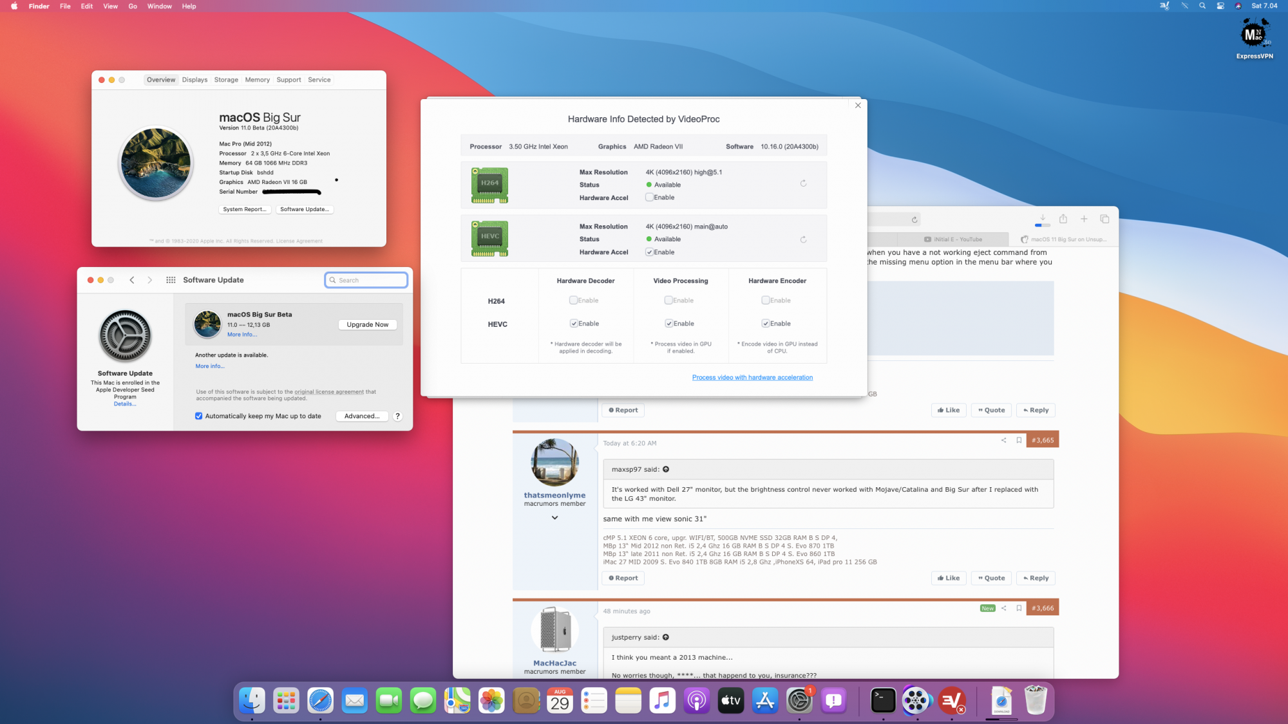Share post #3,666
Image resolution: width=1288 pixels, height=724 pixels.
pyautogui.click(x=1003, y=608)
